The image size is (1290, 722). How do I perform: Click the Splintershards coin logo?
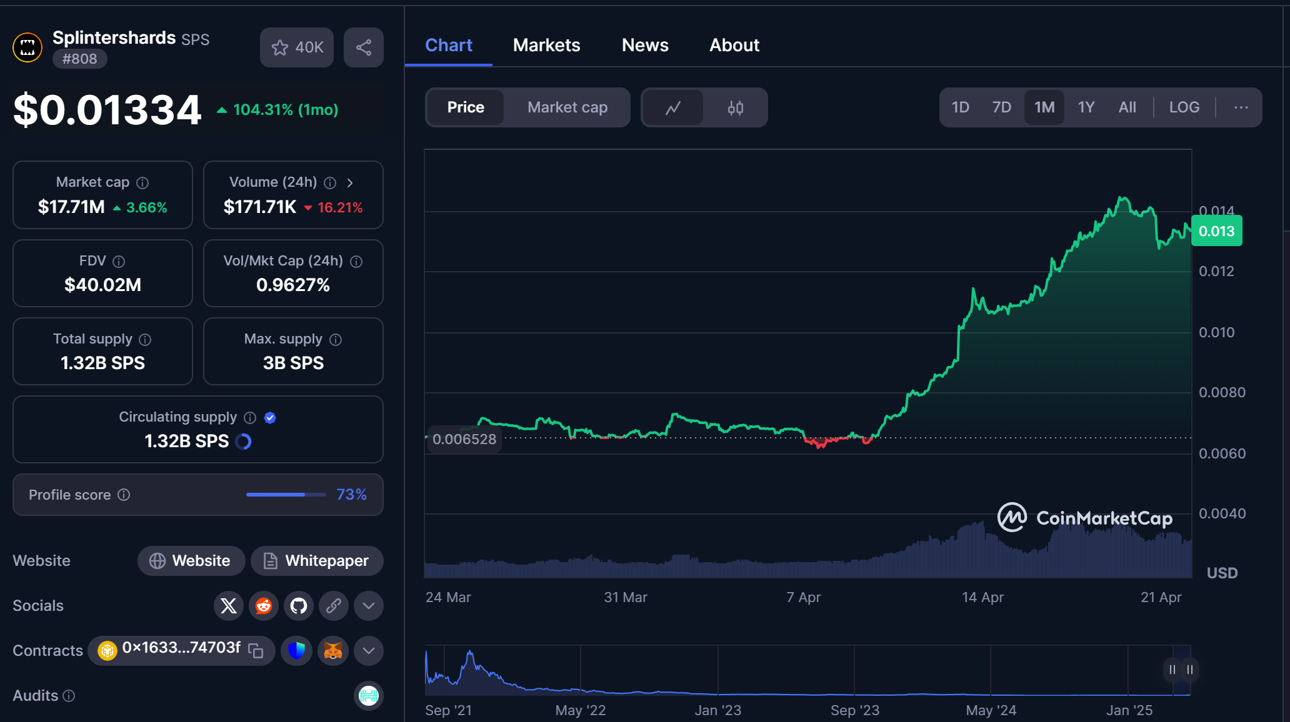(27, 47)
